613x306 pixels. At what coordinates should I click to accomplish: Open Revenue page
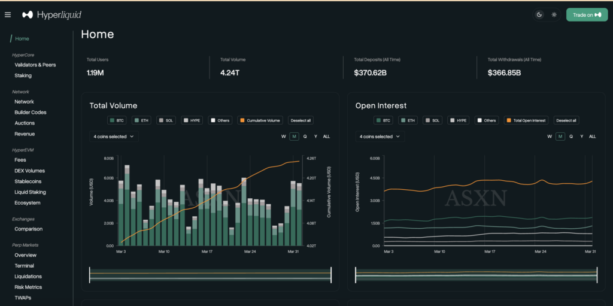[x=25, y=134]
